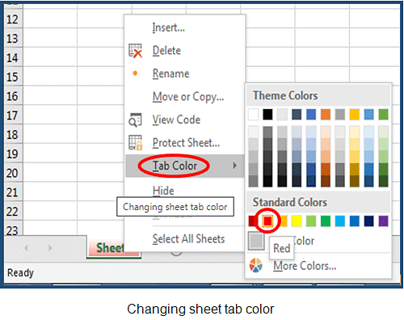The width and height of the screenshot is (404, 320).
Task: Click the Delete sheet icon
Action: 135,51
